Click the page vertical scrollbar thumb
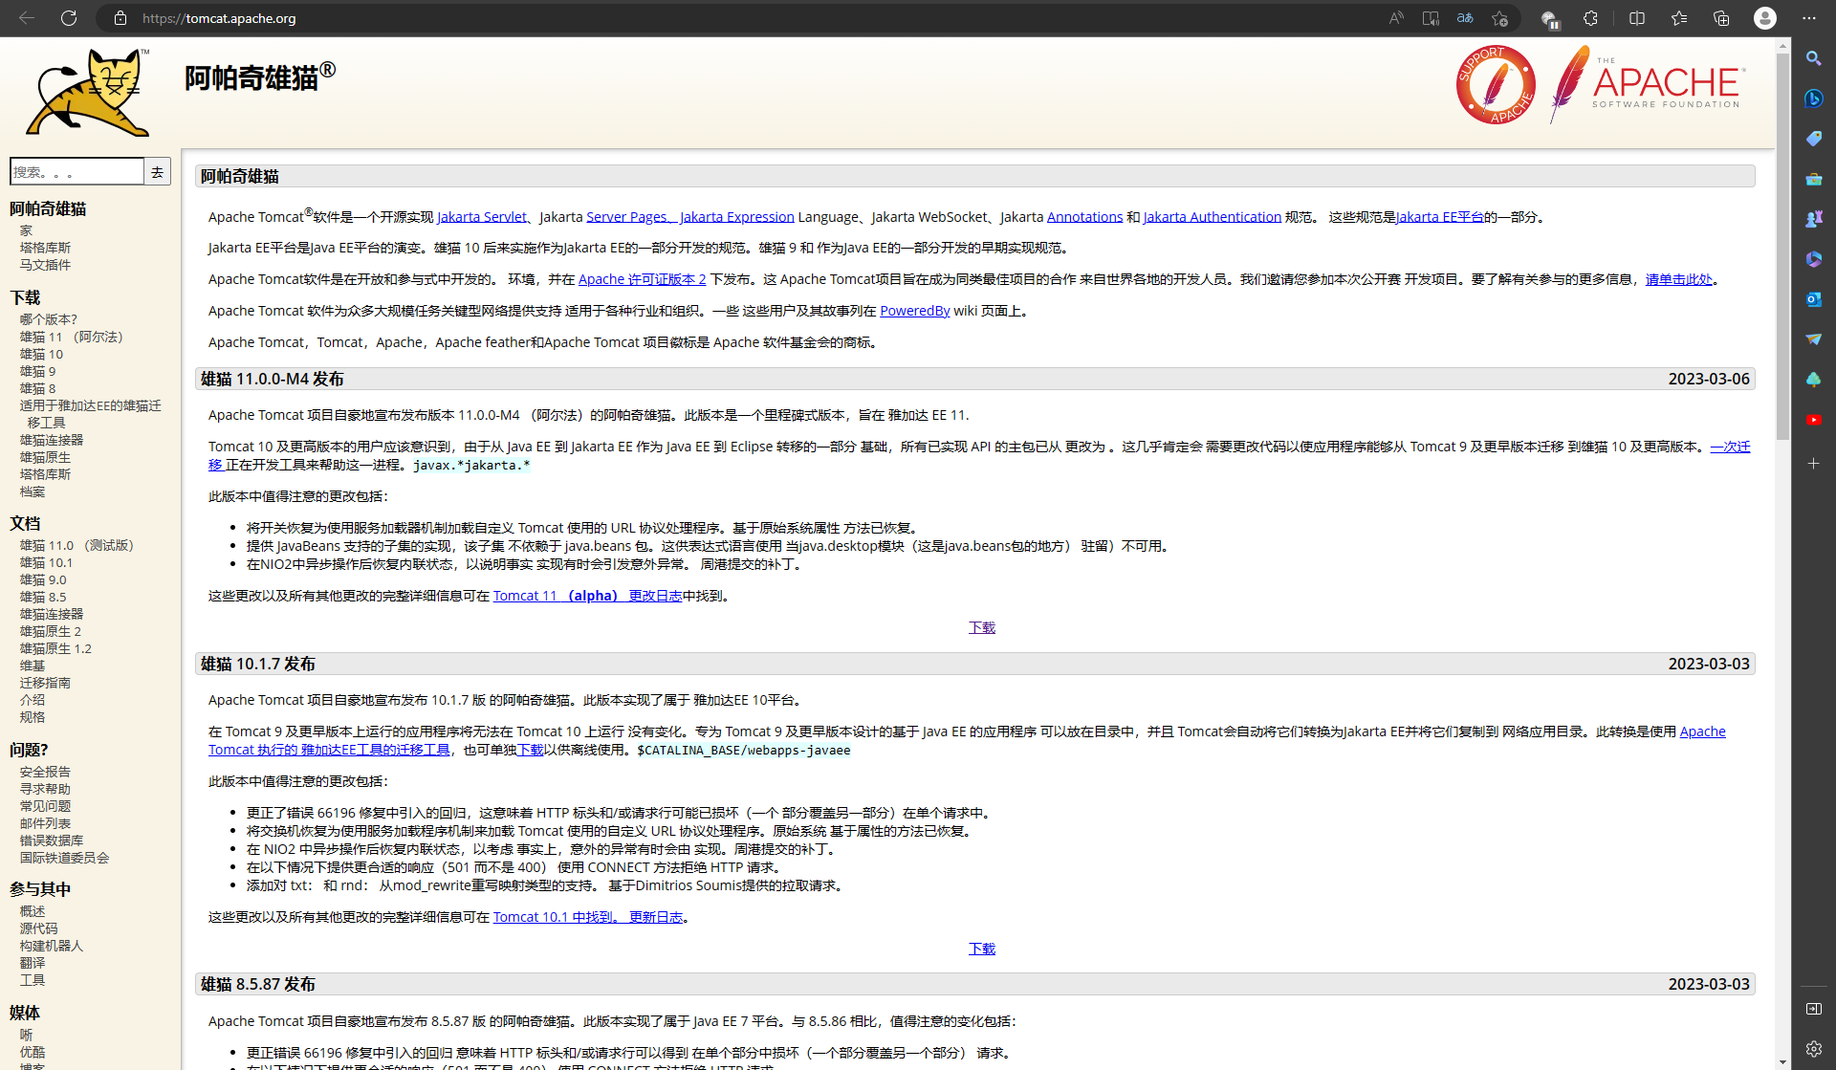 pos(1782,247)
